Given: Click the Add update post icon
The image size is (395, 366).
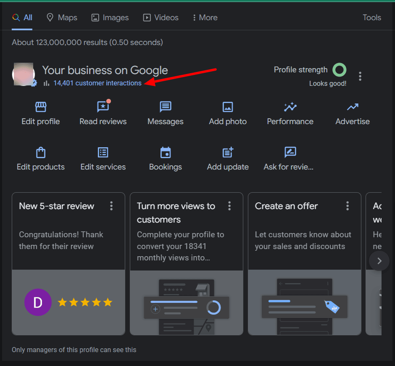Looking at the screenshot, I should click(228, 152).
